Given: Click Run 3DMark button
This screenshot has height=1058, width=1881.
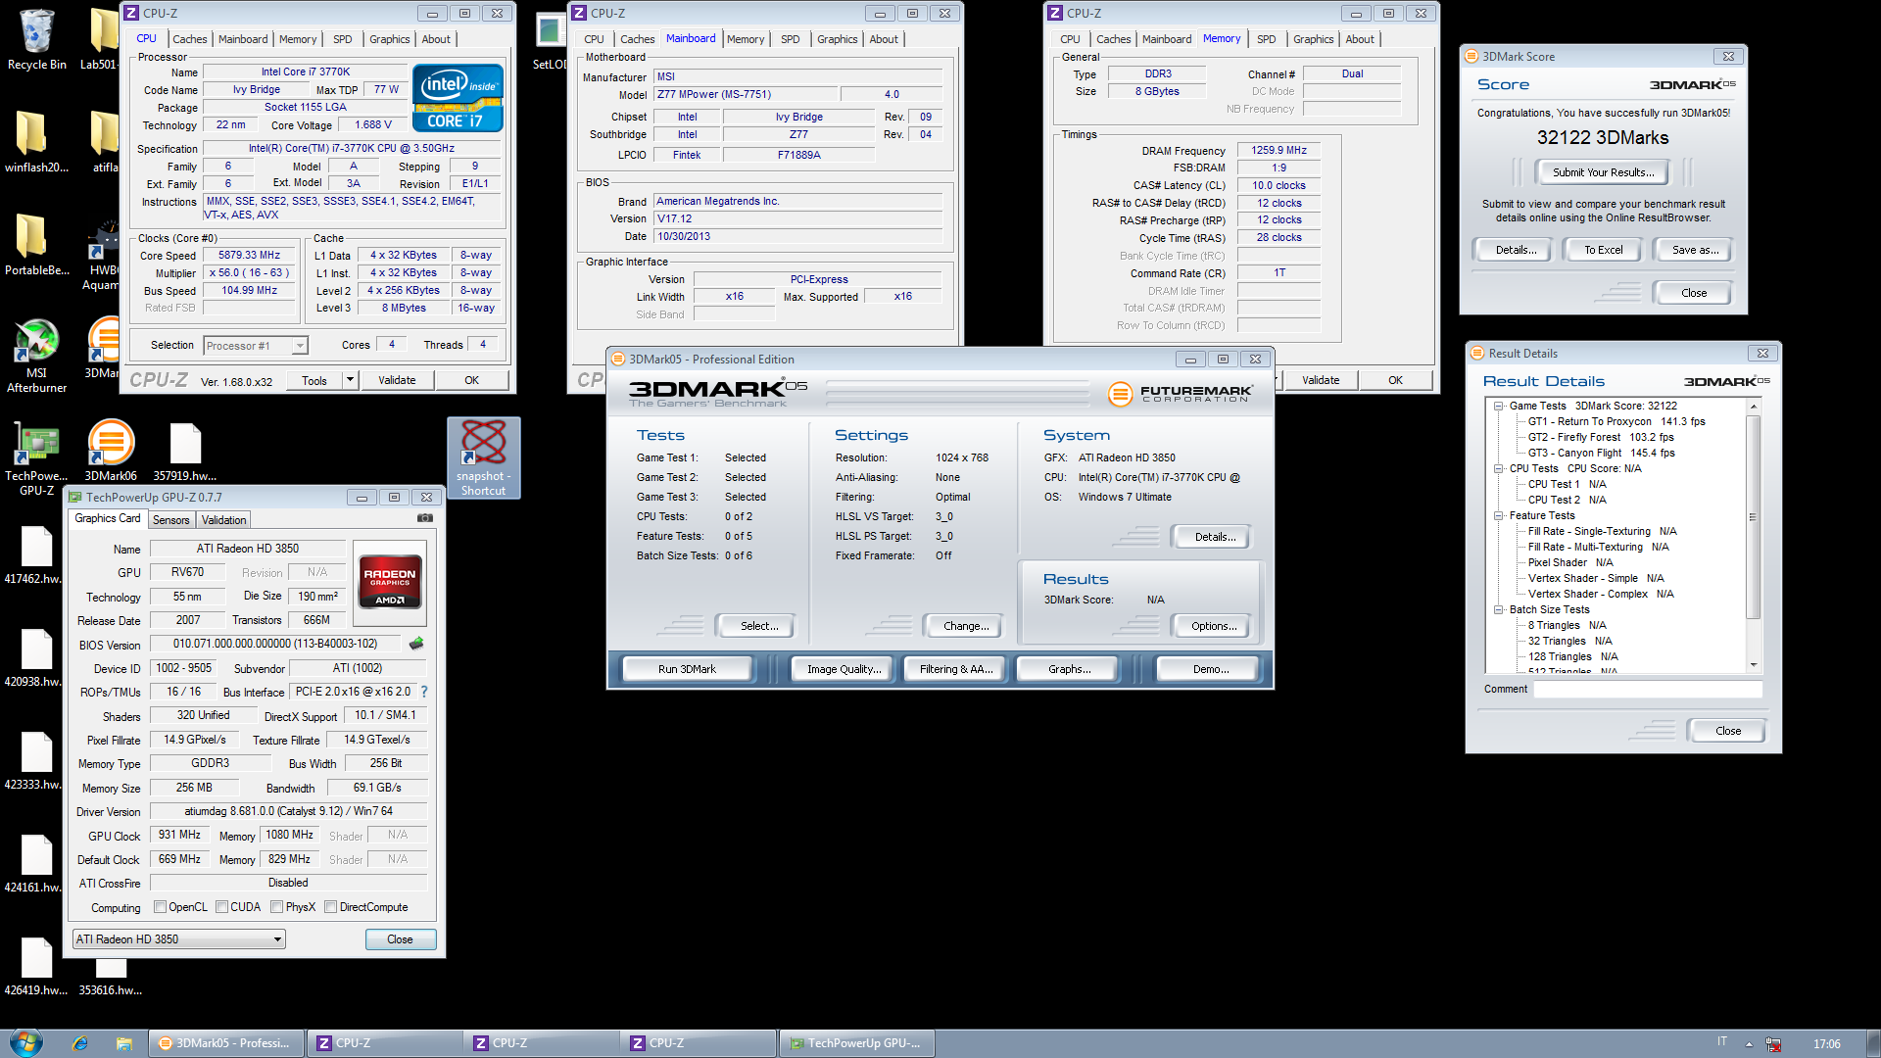Looking at the screenshot, I should (687, 669).
